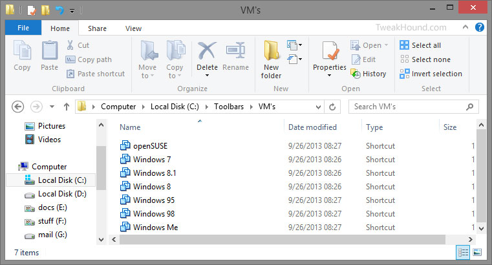Refresh the folder view
Screen dimensions: 492x265
coord(332,107)
